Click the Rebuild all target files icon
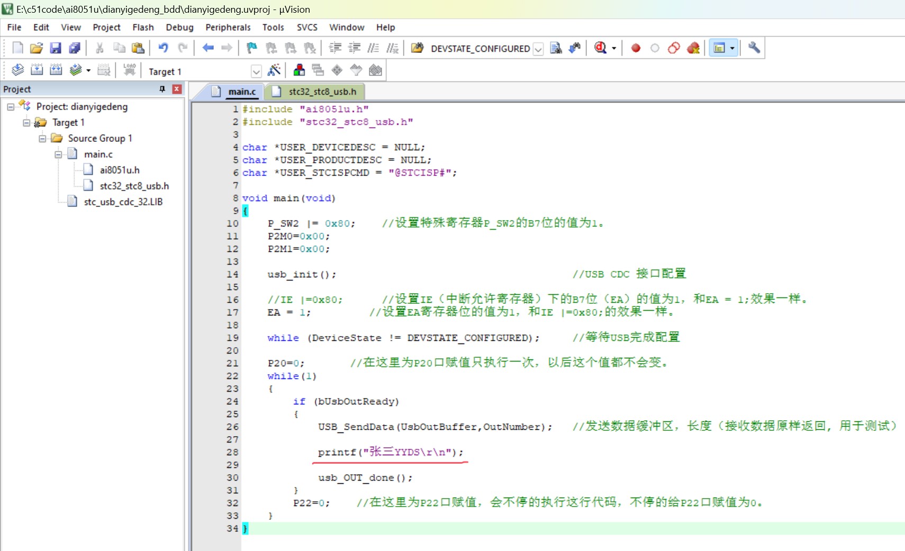Image resolution: width=905 pixels, height=551 pixels. click(56, 70)
